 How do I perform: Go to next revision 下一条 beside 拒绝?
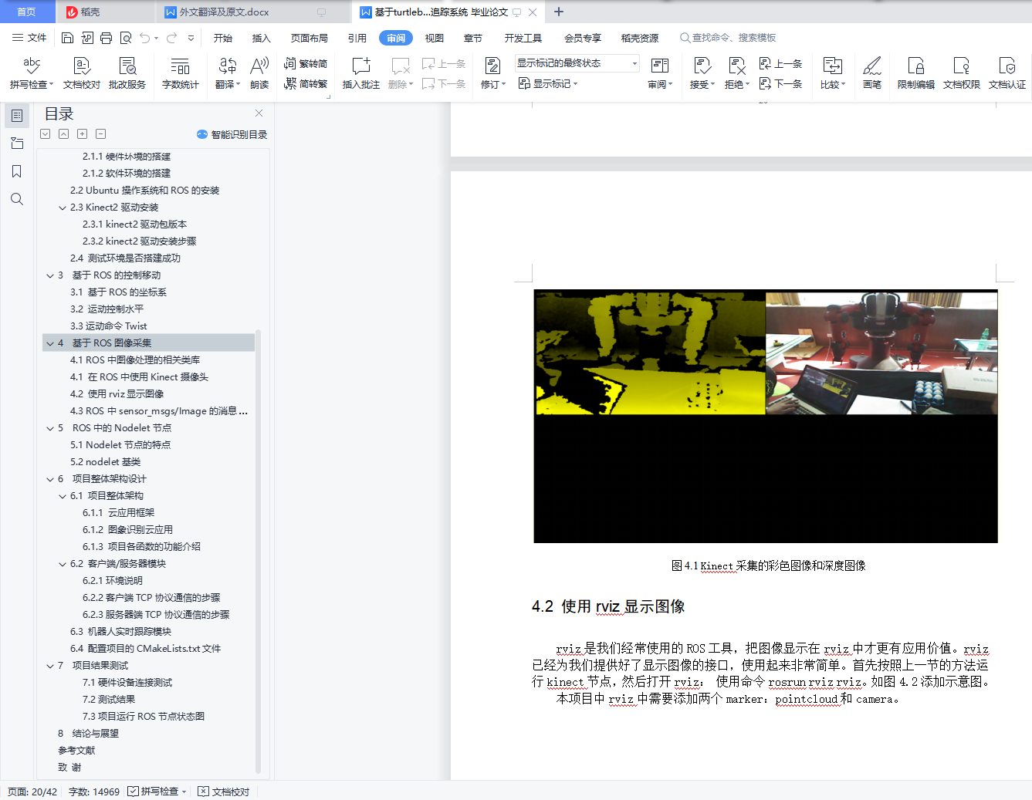pyautogui.click(x=781, y=83)
